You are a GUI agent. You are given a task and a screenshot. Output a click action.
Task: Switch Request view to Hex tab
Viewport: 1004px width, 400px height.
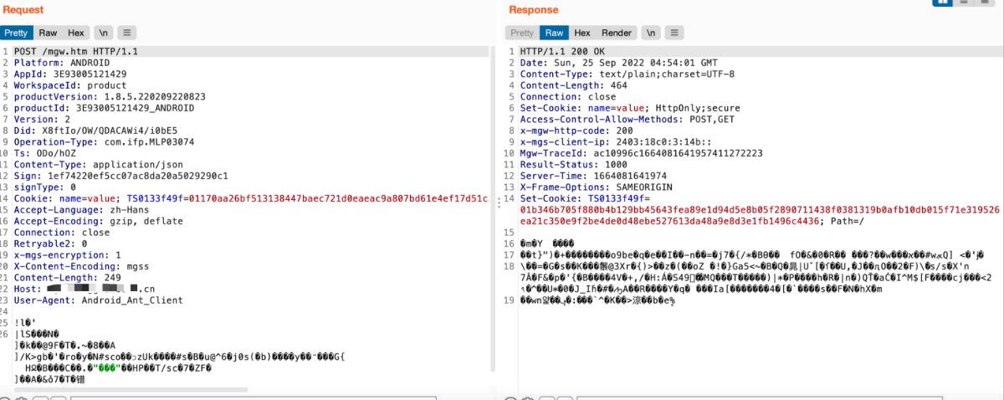coord(75,33)
